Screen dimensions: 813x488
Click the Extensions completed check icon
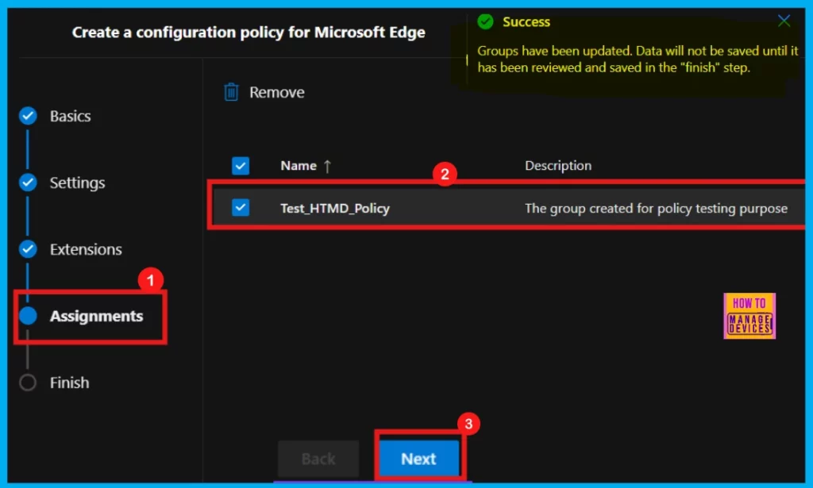pyautogui.click(x=28, y=249)
